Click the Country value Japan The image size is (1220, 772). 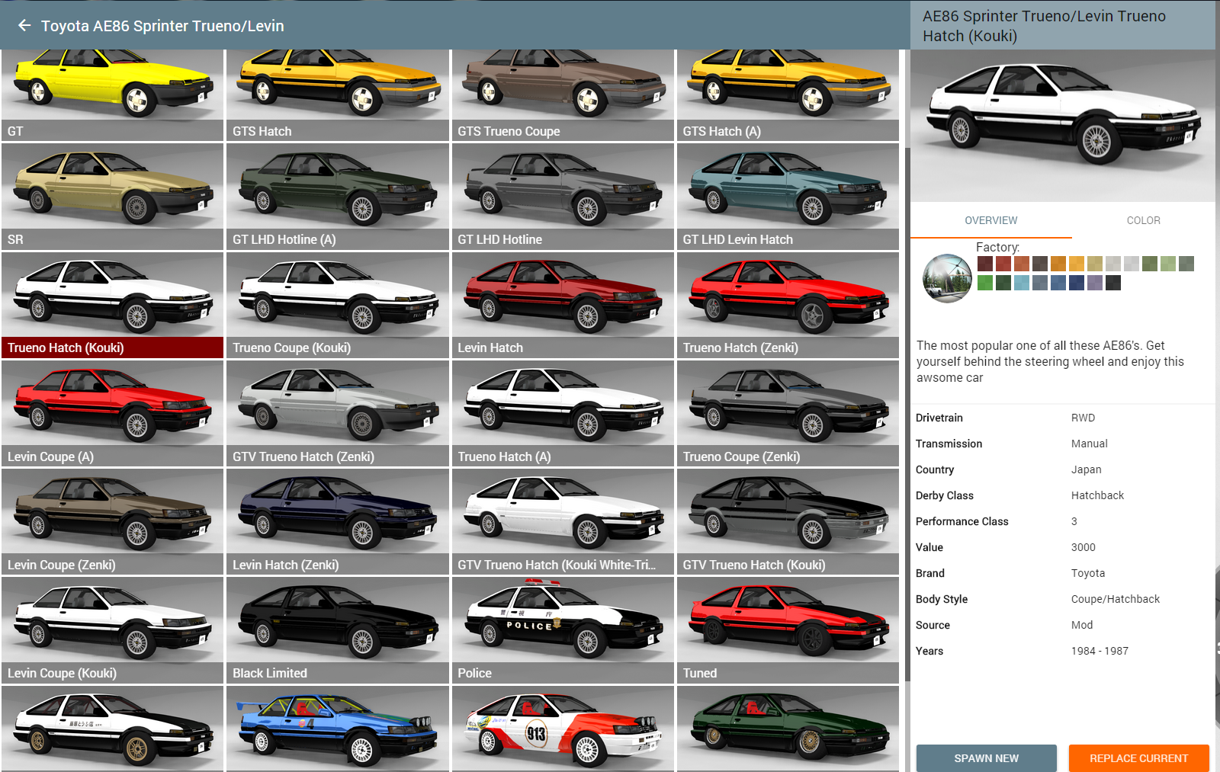1086,469
